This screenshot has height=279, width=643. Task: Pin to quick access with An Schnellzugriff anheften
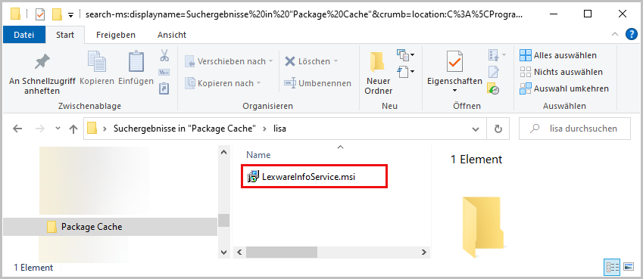[42, 74]
